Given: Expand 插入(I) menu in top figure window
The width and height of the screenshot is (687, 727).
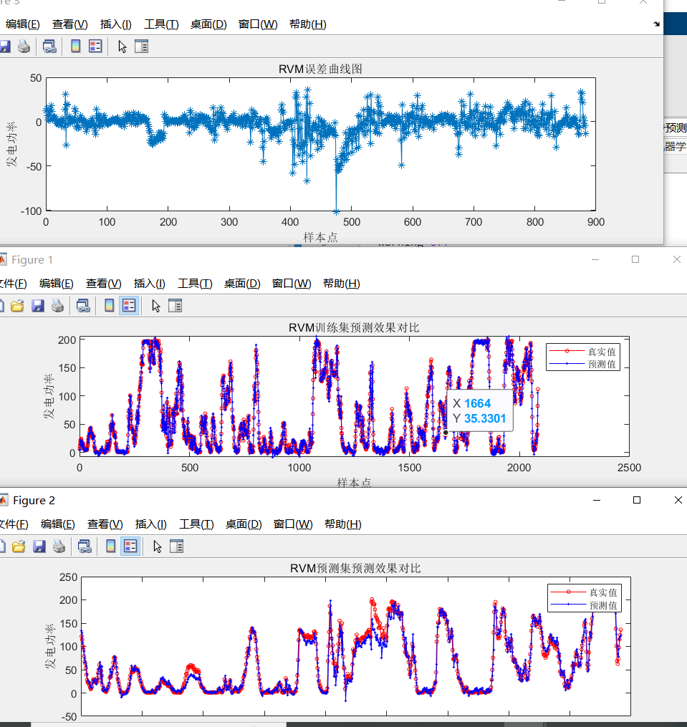Looking at the screenshot, I should point(115,24).
